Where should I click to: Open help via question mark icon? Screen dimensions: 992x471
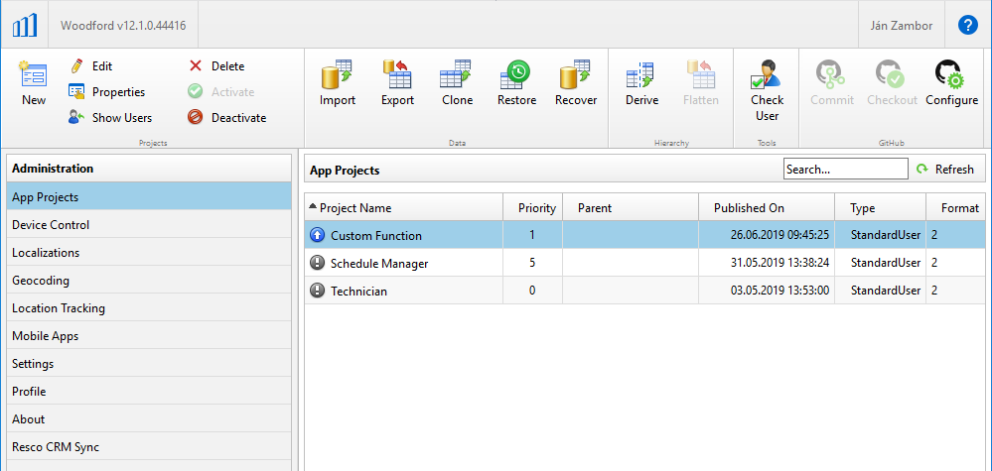tap(967, 25)
